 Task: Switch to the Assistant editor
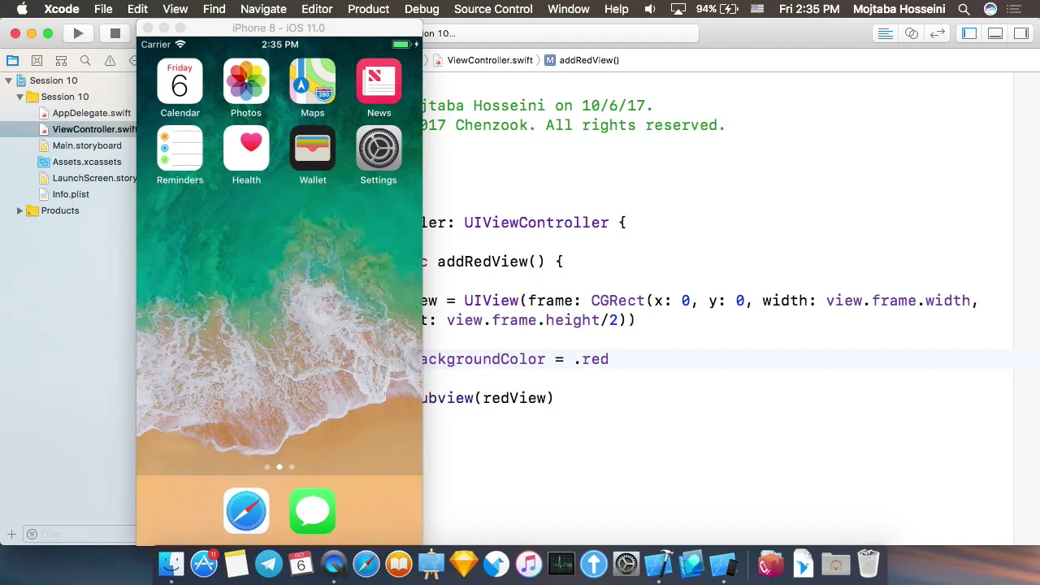(912, 33)
